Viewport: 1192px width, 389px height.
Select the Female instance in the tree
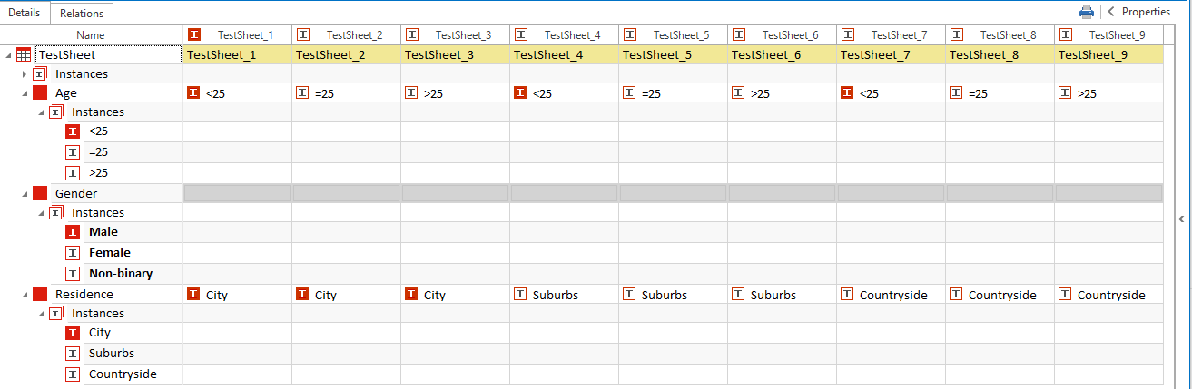point(109,253)
